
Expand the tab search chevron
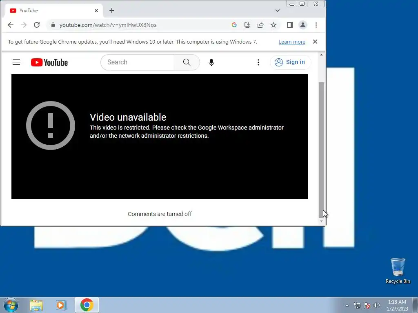click(x=278, y=11)
